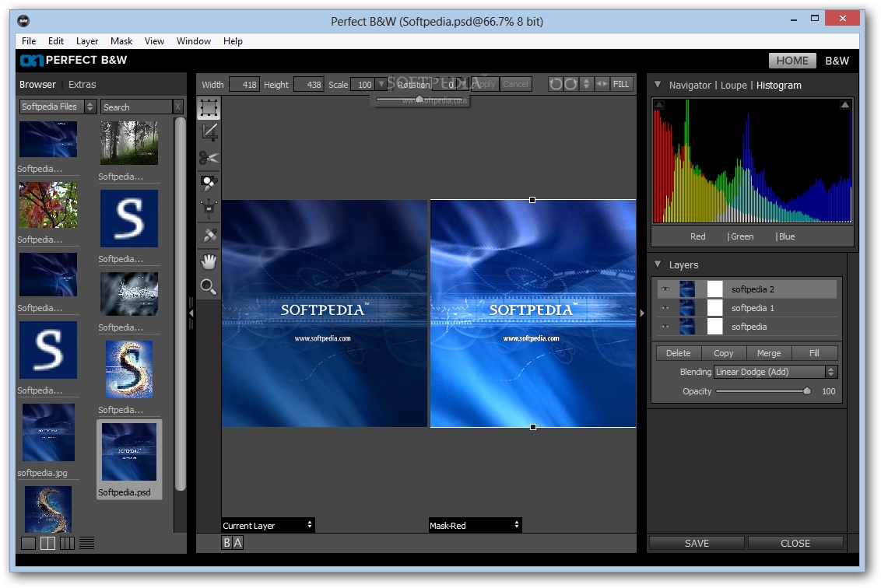Click the Width input field
The image size is (881, 588).
tap(244, 85)
